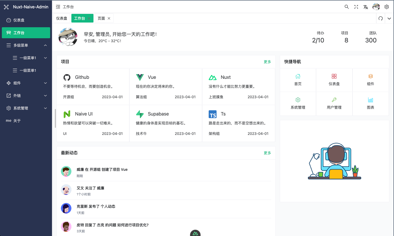Open 用户管理 key shortcut in quick navigation
The height and width of the screenshot is (236, 394).
coord(334,103)
